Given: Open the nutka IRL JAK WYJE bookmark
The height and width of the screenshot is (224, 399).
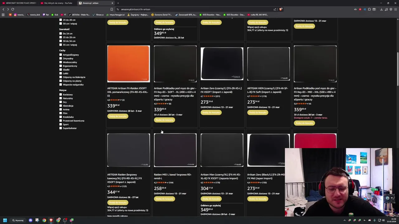Looking at the screenshot, I should [257, 15].
